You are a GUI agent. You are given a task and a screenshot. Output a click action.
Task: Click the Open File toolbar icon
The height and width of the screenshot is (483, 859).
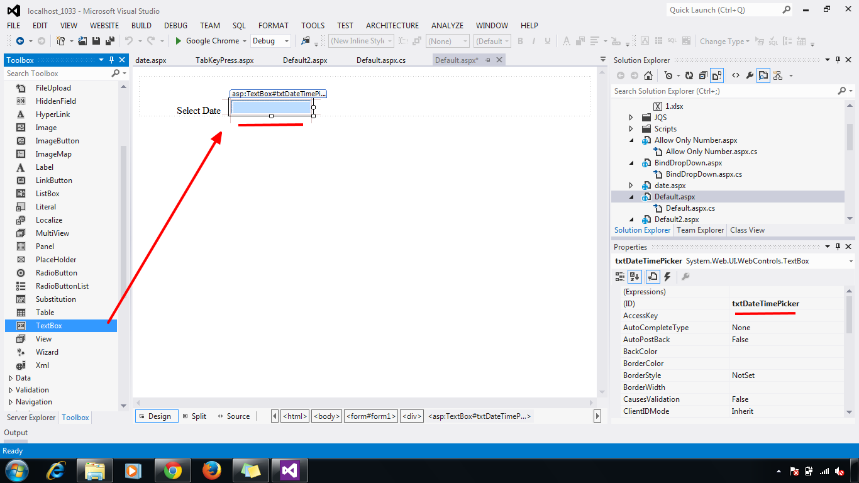pos(83,41)
